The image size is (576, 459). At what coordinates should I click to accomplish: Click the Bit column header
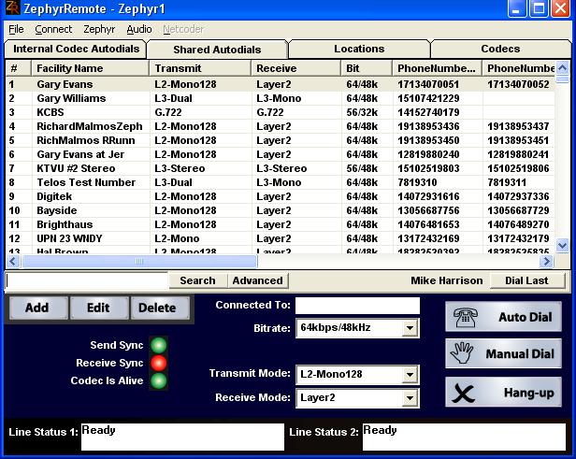point(367,68)
